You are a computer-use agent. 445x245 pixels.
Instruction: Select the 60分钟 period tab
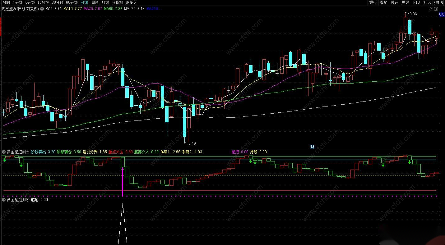72,2
